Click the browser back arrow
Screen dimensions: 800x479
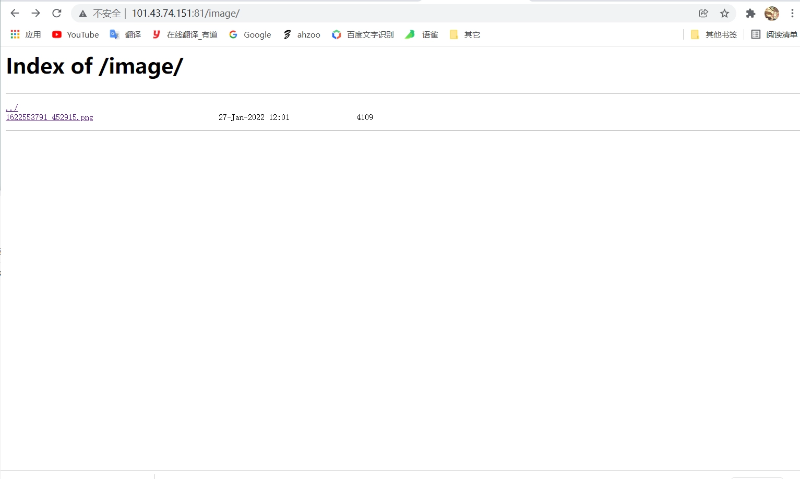(15, 13)
